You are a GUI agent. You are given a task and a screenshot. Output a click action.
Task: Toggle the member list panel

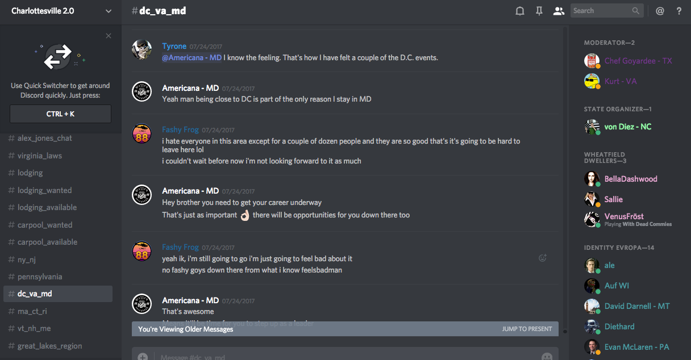click(x=559, y=11)
